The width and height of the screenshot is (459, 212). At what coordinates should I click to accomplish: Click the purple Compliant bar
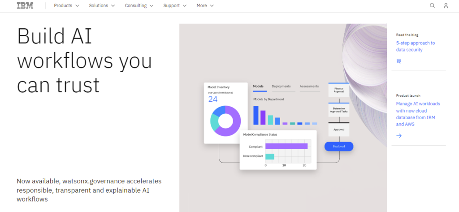click(x=286, y=147)
